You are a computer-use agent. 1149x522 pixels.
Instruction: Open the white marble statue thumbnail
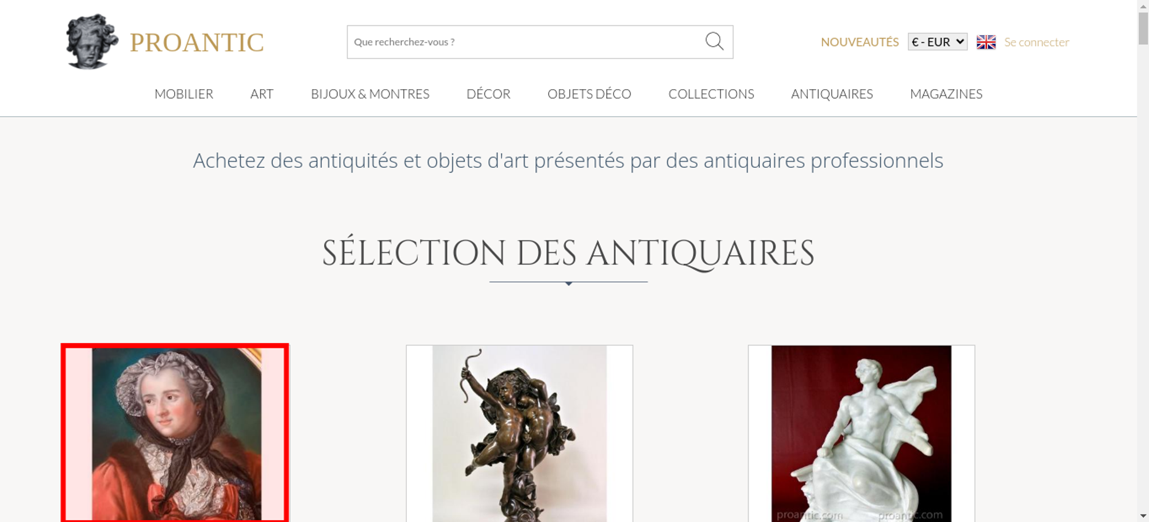[861, 433]
